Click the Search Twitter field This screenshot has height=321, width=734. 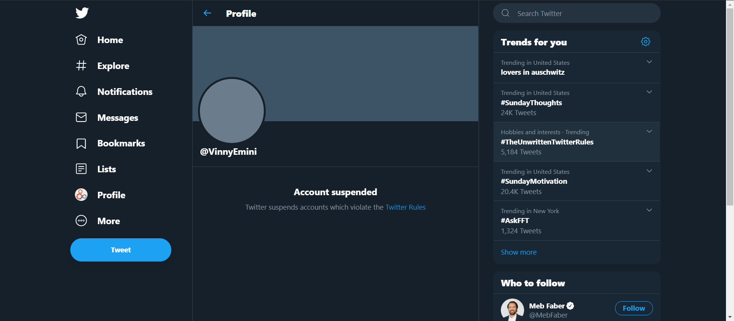click(x=576, y=13)
